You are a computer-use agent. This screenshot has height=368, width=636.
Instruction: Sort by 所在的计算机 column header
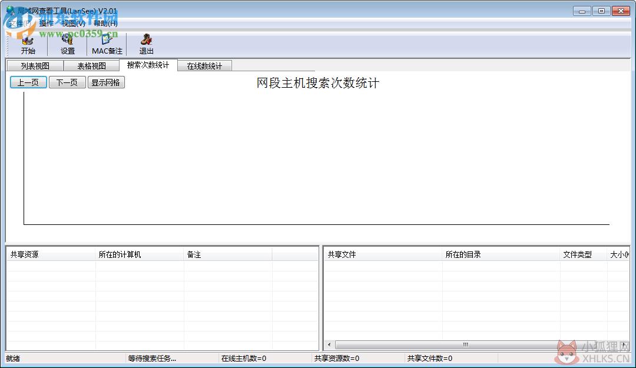[x=139, y=254]
